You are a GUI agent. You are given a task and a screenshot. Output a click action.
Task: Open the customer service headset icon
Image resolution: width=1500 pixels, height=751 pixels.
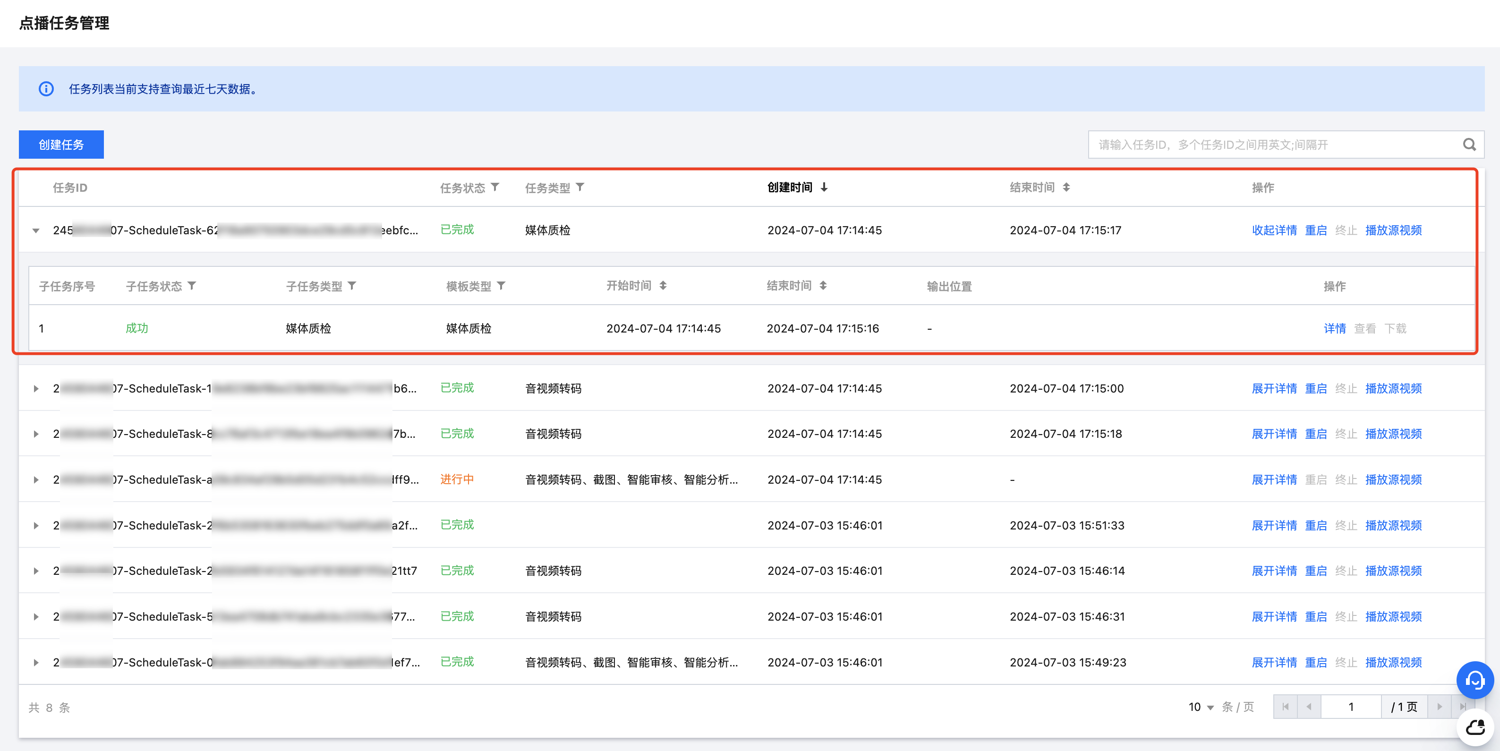pyautogui.click(x=1474, y=679)
